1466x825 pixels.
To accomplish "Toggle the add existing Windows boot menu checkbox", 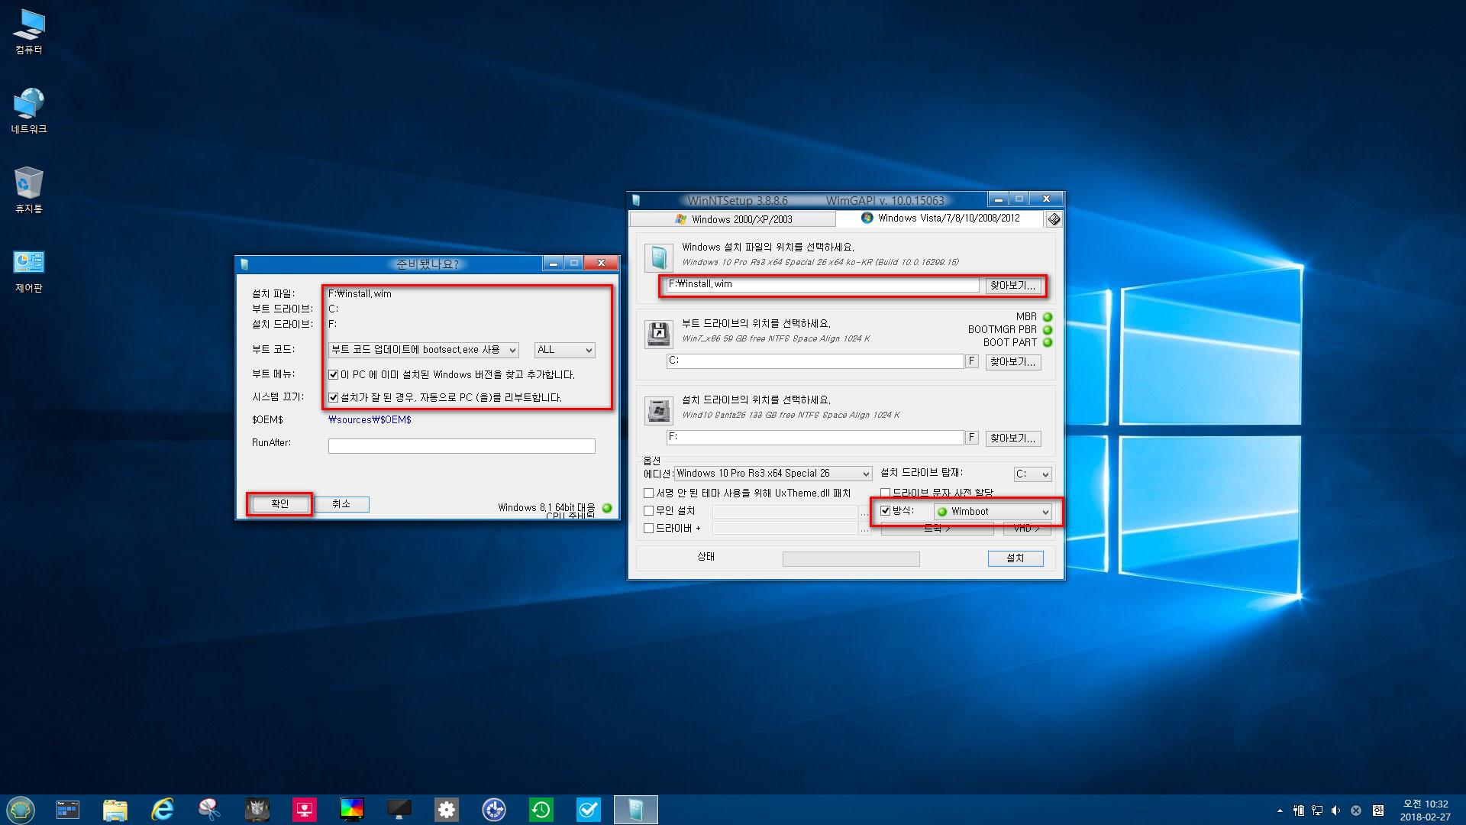I will tap(333, 375).
